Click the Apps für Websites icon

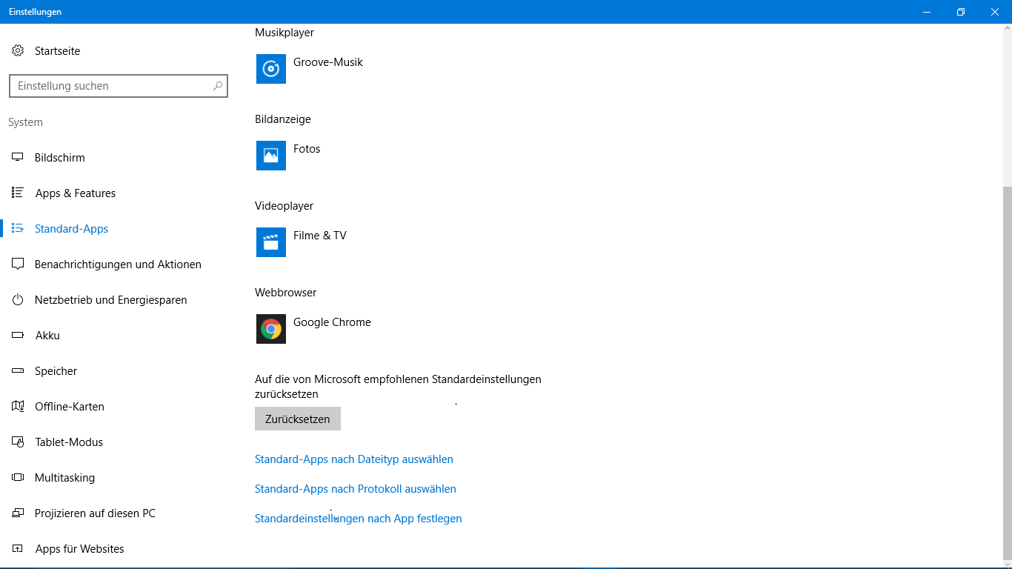18,549
